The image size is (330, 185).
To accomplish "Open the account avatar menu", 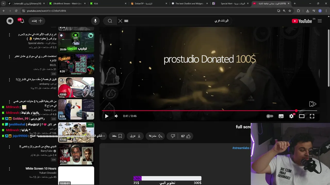I will tap(10, 21).
